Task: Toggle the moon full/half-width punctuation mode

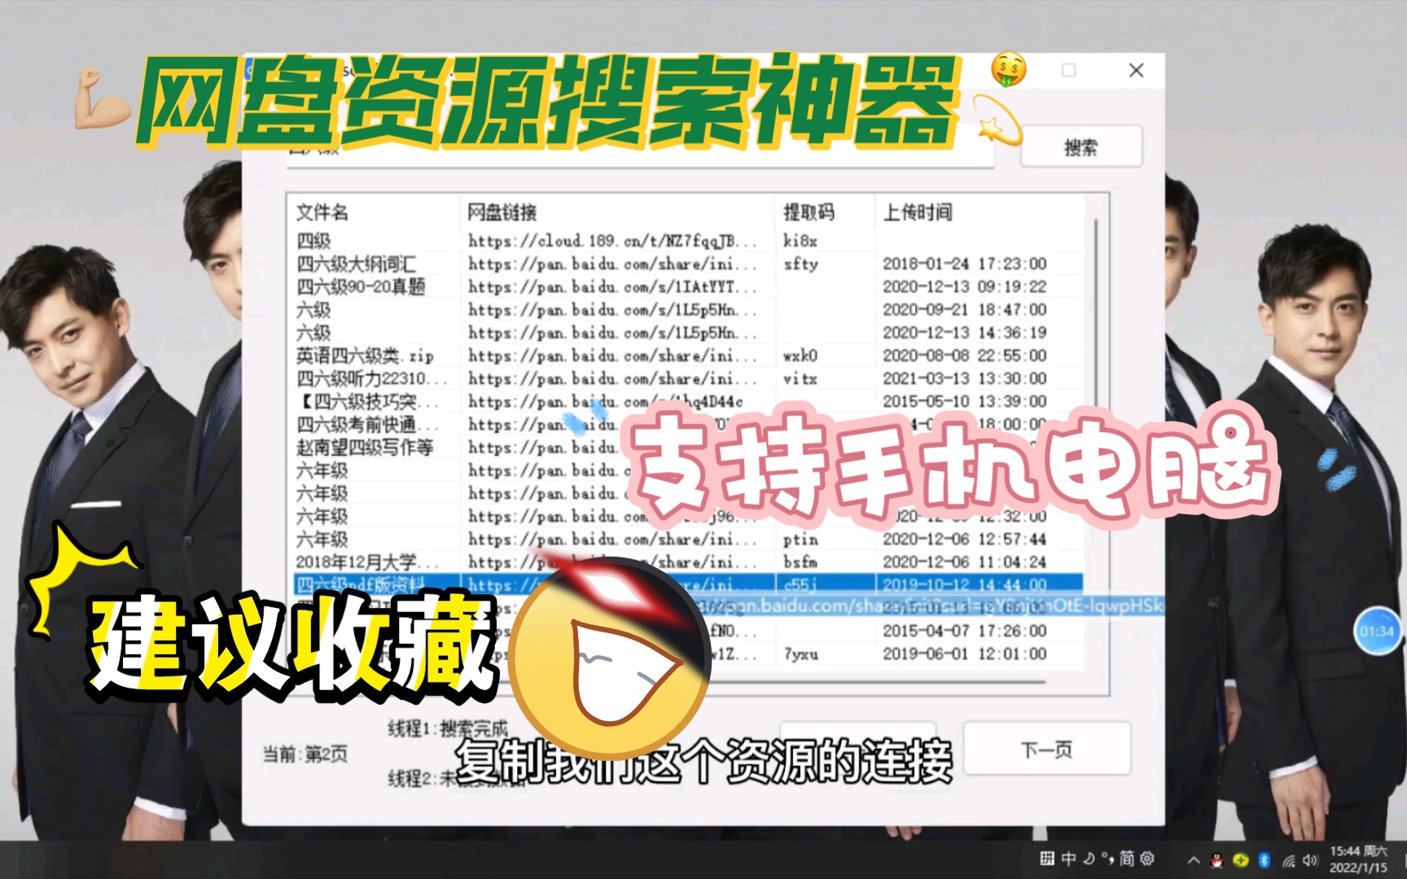Action: pyautogui.click(x=1089, y=859)
